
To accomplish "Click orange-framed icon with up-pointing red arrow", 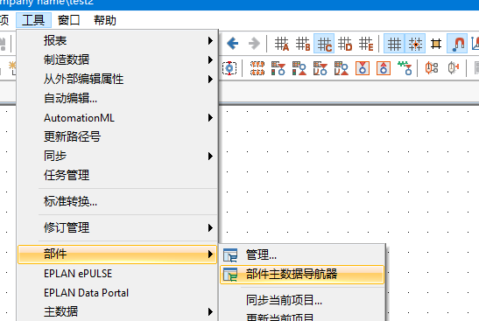I will tap(384, 68).
